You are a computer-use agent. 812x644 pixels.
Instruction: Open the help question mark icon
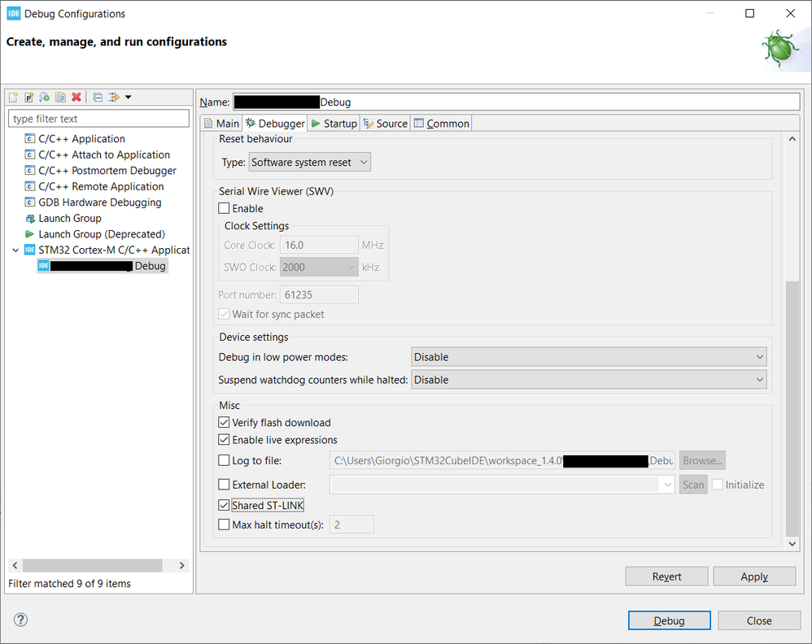coord(20,620)
